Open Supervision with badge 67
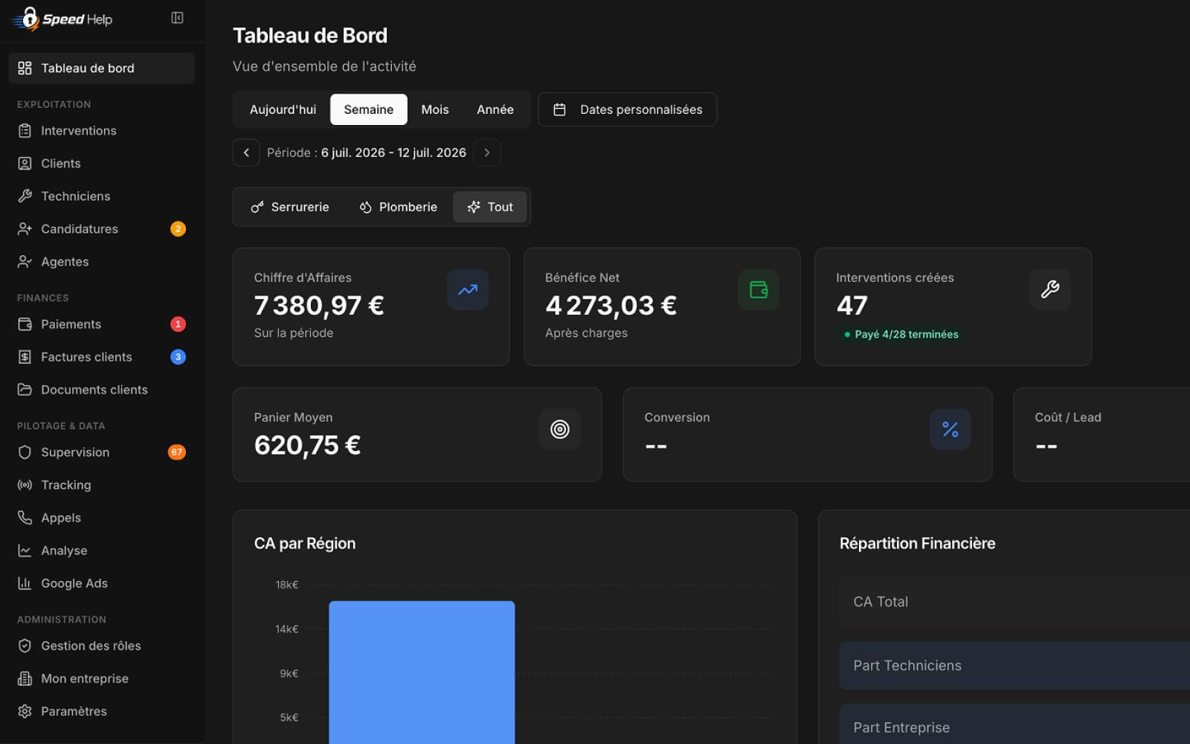Viewport: 1190px width, 744px height. point(102,452)
